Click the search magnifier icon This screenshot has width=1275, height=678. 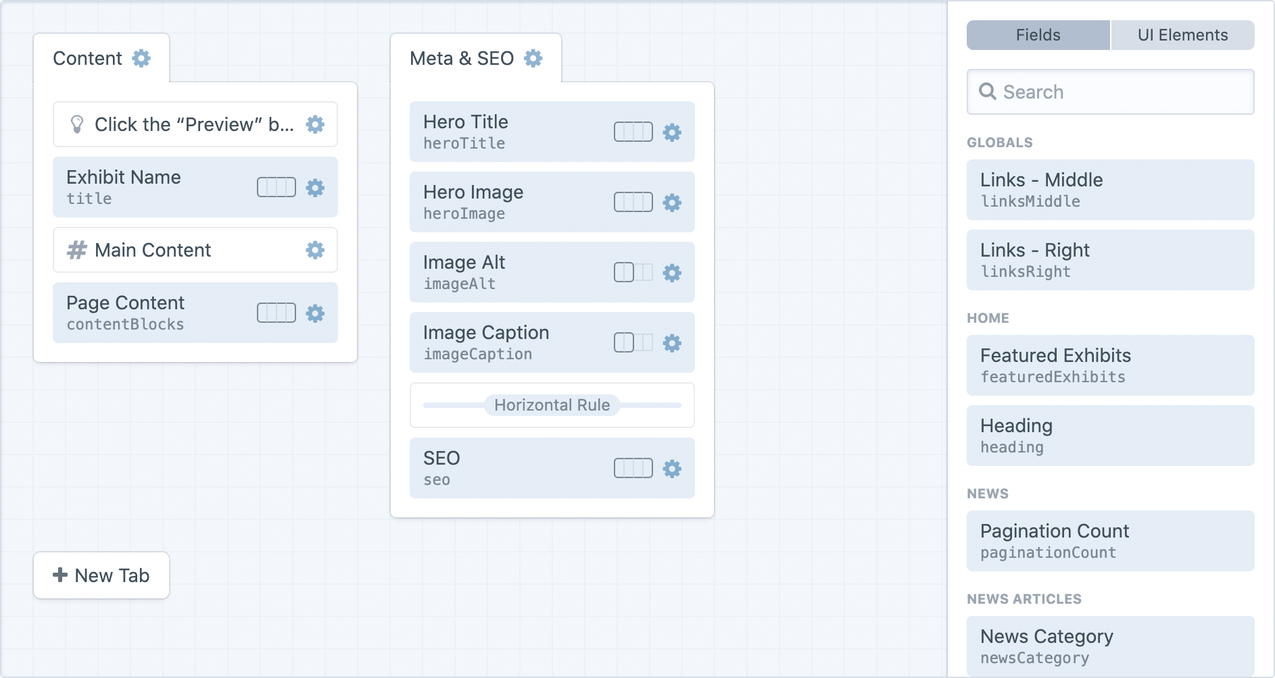click(988, 91)
